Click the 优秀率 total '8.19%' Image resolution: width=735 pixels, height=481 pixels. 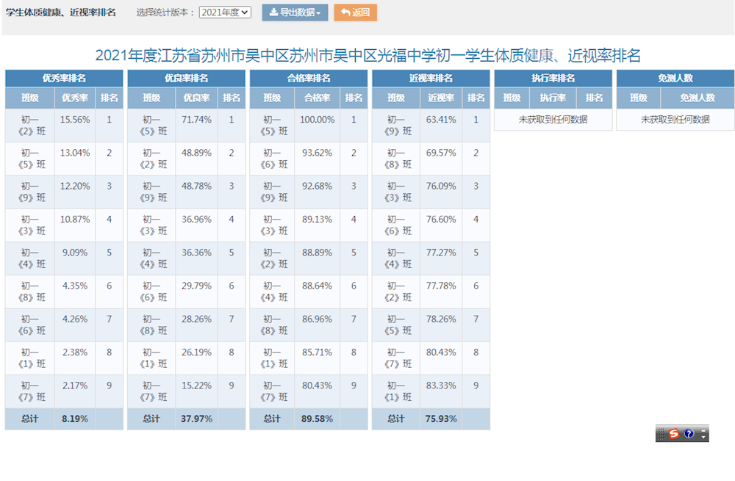[x=75, y=419]
